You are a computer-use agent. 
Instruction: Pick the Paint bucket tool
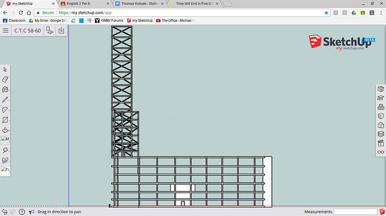point(5,90)
